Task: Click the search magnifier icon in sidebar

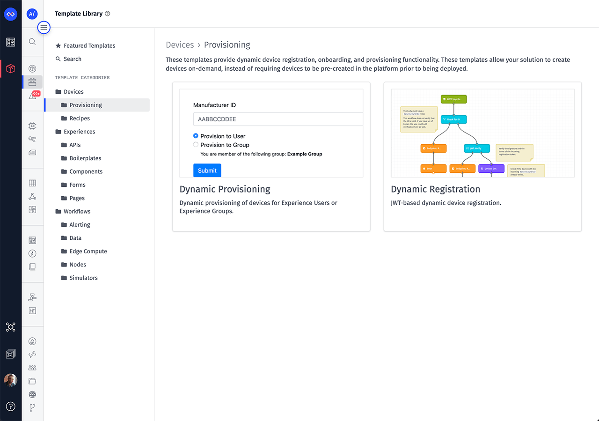Action: 32,42
